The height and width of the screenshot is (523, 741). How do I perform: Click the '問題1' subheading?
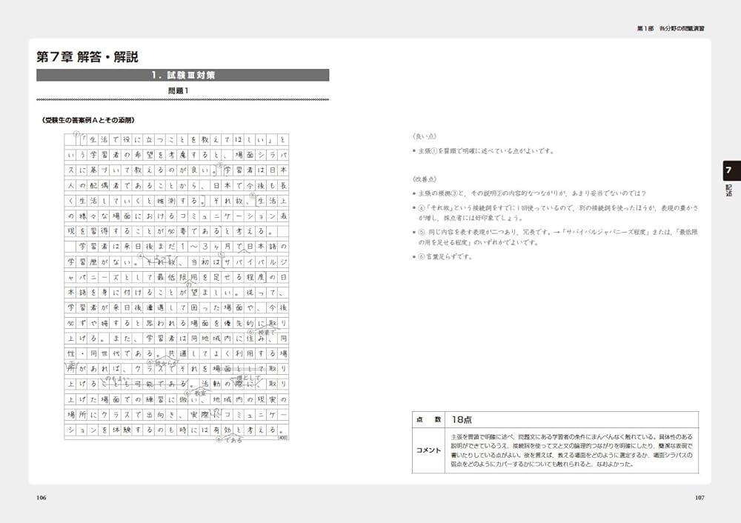[x=178, y=90]
